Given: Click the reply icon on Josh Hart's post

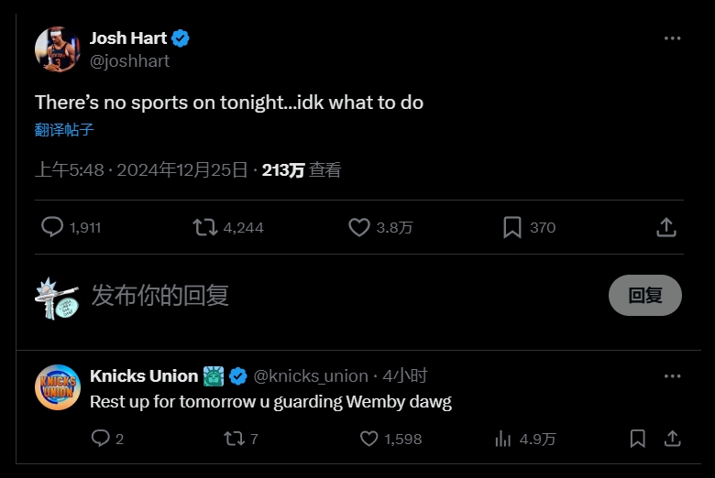Looking at the screenshot, I should [53, 227].
